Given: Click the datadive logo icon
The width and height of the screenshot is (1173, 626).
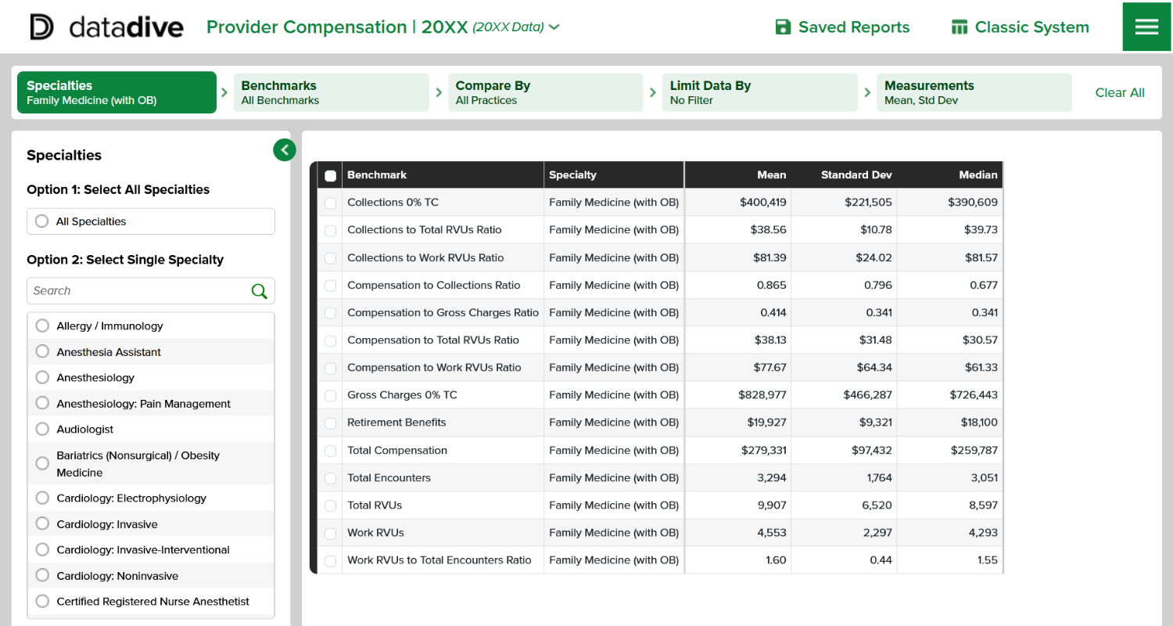Looking at the screenshot, I should (x=42, y=27).
